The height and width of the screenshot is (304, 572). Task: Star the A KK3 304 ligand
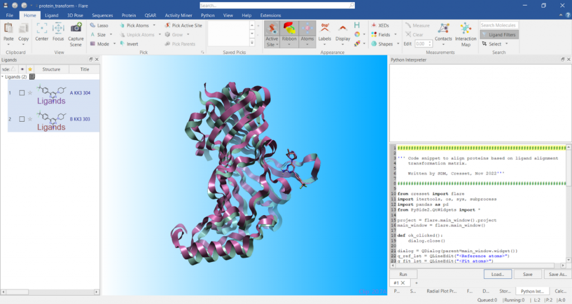tap(30, 93)
